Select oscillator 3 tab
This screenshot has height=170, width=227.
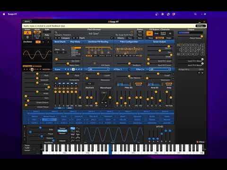point(48,42)
